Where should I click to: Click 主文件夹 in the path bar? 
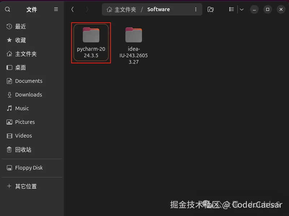click(125, 9)
